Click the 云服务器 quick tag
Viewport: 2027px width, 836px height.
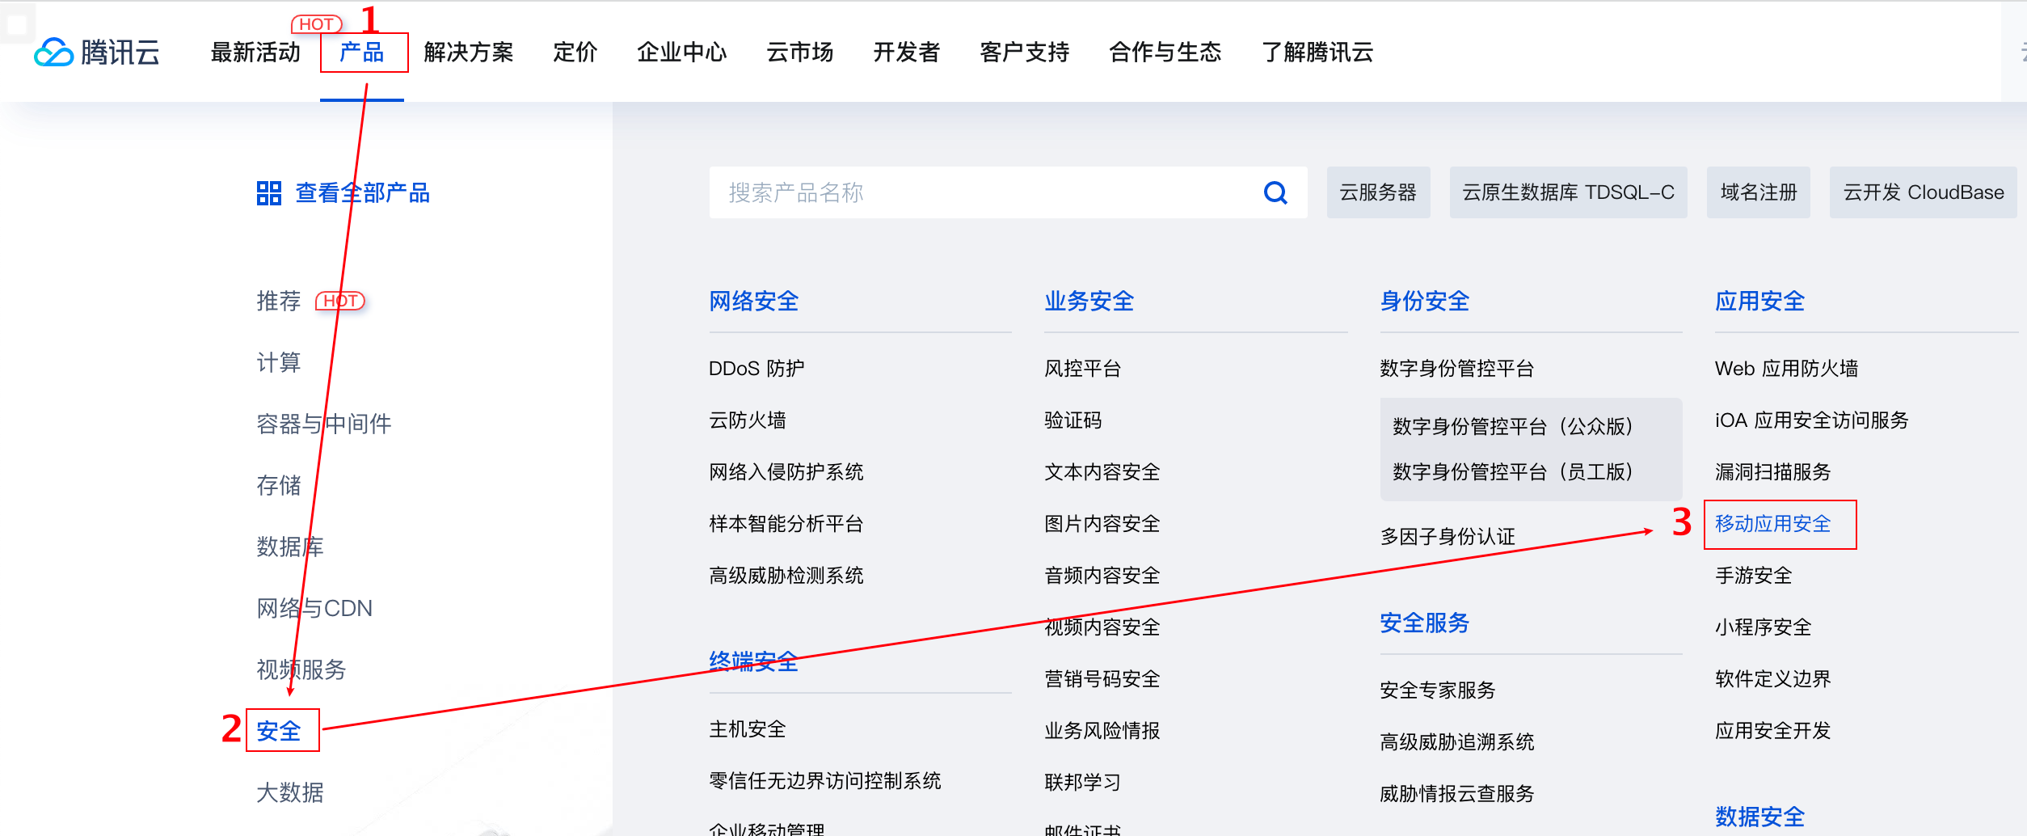(x=1378, y=192)
